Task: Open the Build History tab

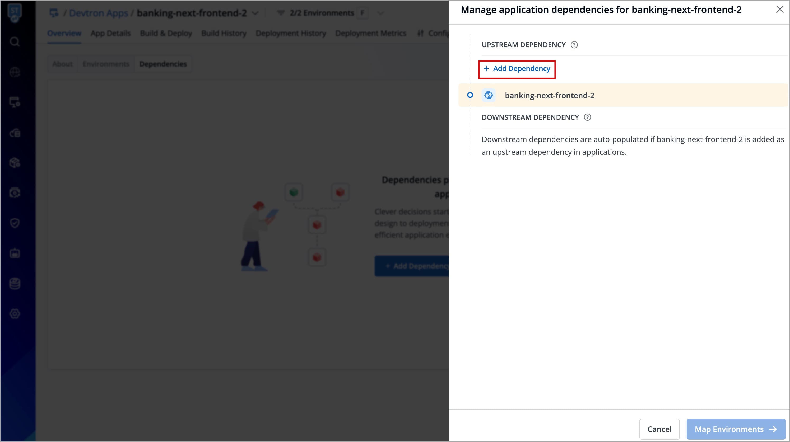Action: coord(224,33)
